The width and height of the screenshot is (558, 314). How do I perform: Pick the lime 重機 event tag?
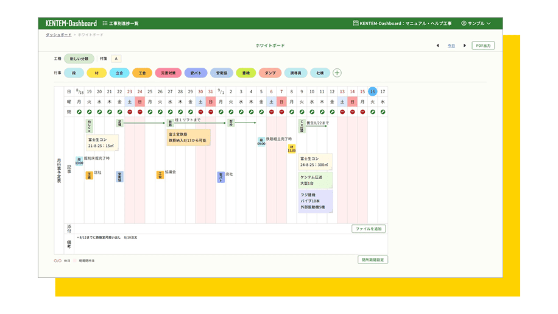coord(246,73)
